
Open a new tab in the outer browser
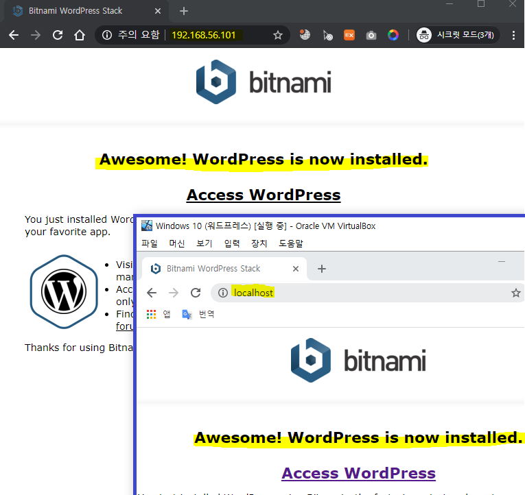coord(183,11)
